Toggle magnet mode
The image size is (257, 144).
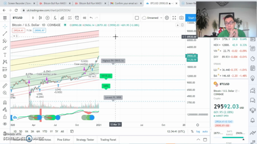coord(5,102)
